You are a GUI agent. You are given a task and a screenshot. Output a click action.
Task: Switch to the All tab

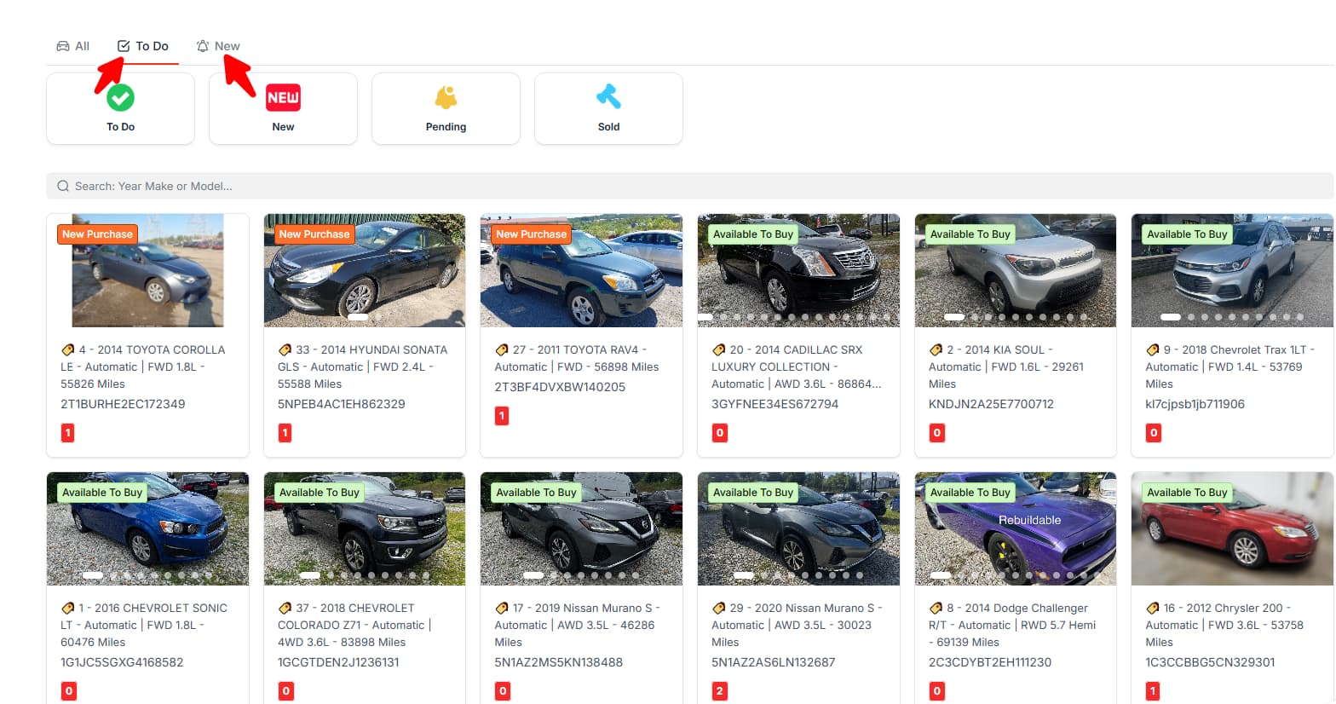tap(73, 46)
